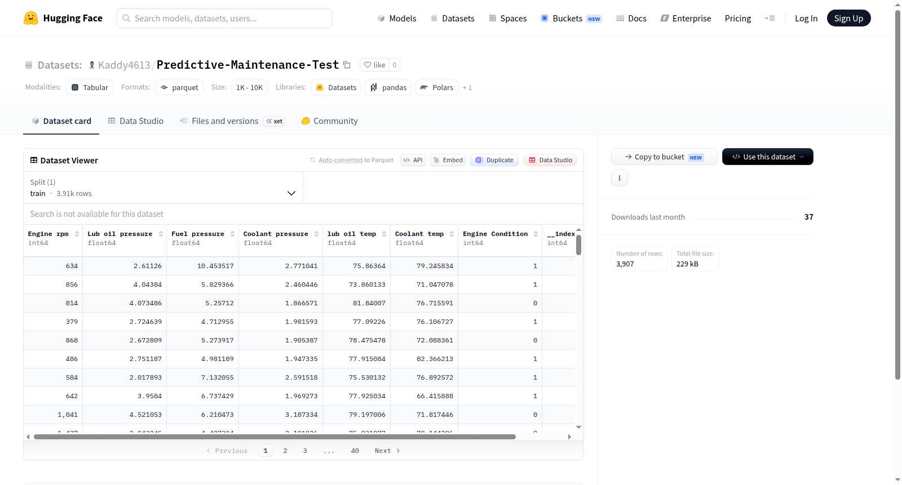This screenshot has height=485, width=902.
Task: Sort by Fuel pressure column arrows
Action: tap(232, 234)
